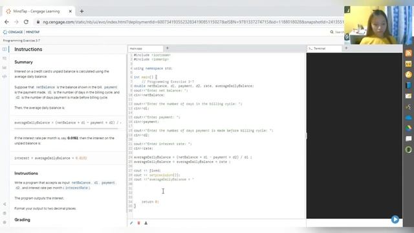Open the RSS feed app in right dock

pyautogui.click(x=408, y=53)
